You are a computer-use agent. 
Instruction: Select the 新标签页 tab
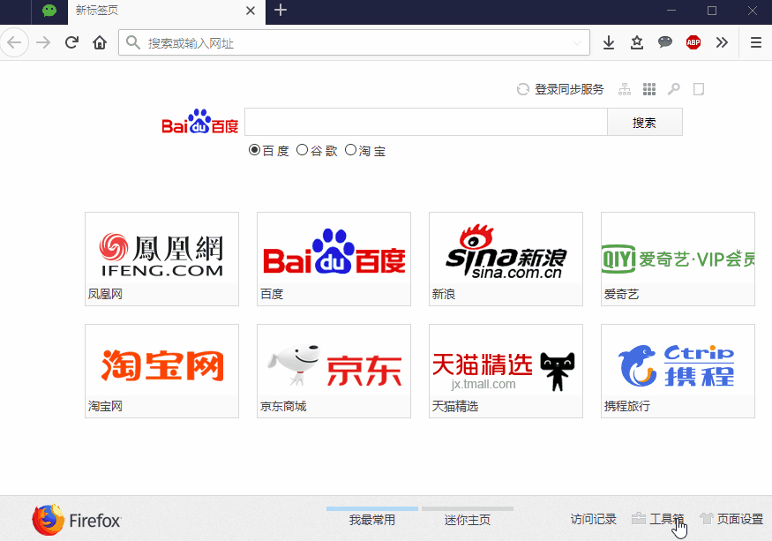click(167, 11)
